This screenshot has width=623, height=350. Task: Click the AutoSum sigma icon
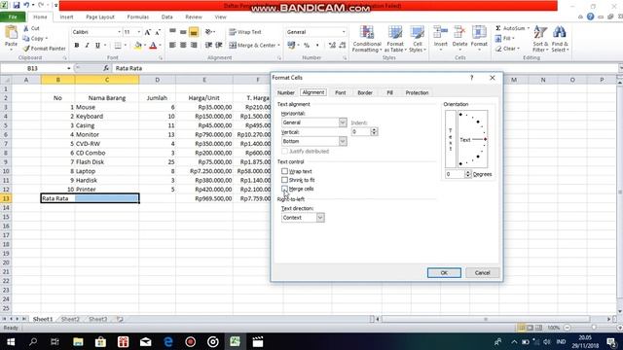(498, 28)
